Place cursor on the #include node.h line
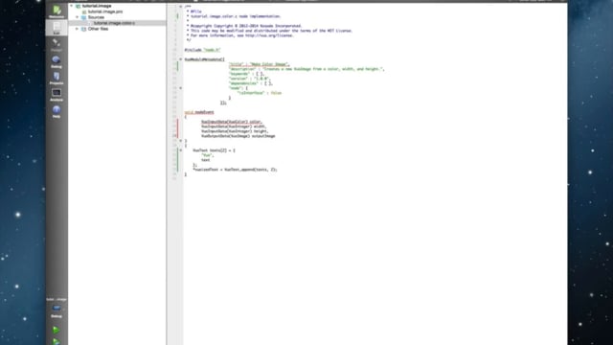Screen dimensions: 613x345 tap(202, 50)
